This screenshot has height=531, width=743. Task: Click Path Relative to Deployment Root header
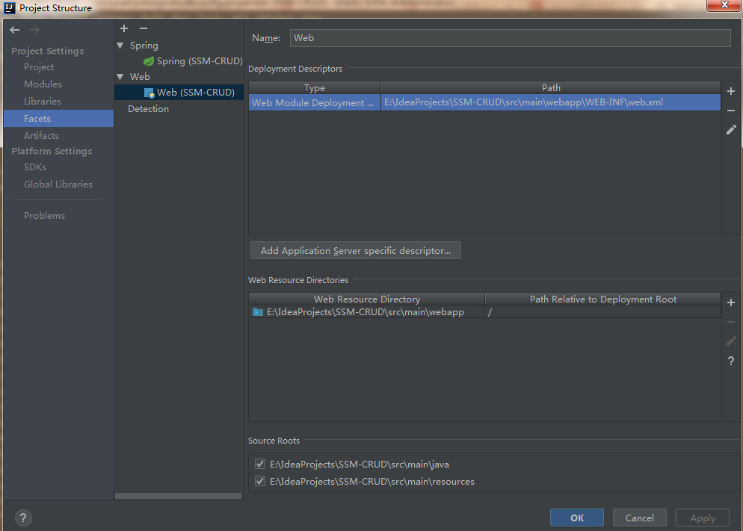602,299
